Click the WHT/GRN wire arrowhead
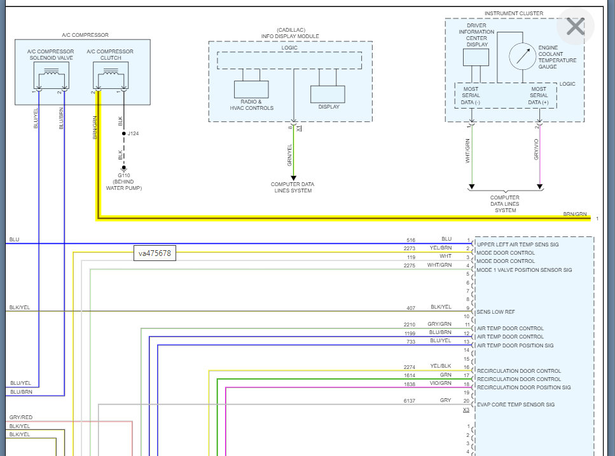The image size is (615, 456). tap(472, 187)
